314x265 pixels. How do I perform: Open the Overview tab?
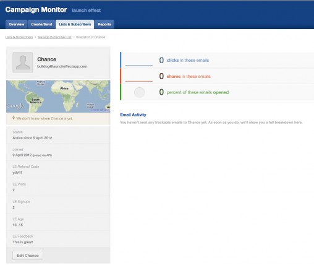(17, 24)
